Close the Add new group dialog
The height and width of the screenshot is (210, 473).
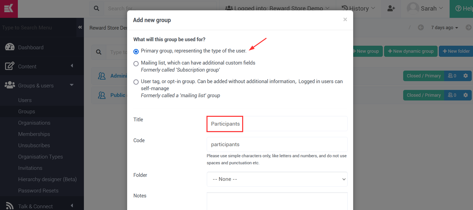(345, 20)
